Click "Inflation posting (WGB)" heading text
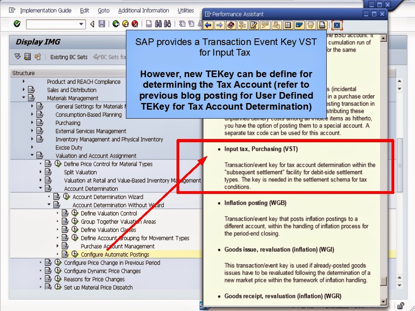415x311 pixels. pos(255,203)
